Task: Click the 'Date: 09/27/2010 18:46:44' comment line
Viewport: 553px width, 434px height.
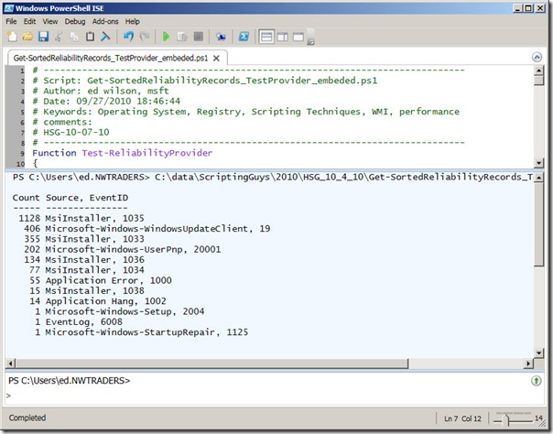Action: tap(106, 102)
